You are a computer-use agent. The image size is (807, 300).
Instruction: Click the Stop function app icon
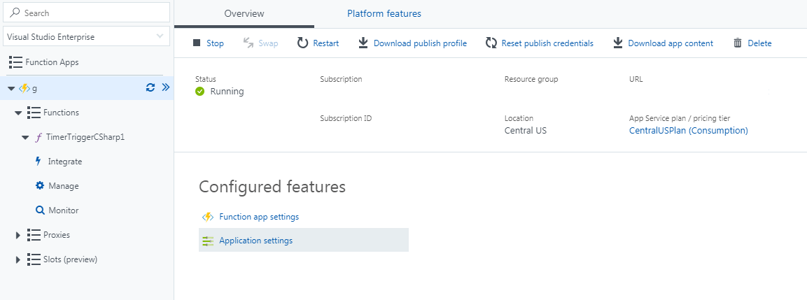[x=197, y=43]
